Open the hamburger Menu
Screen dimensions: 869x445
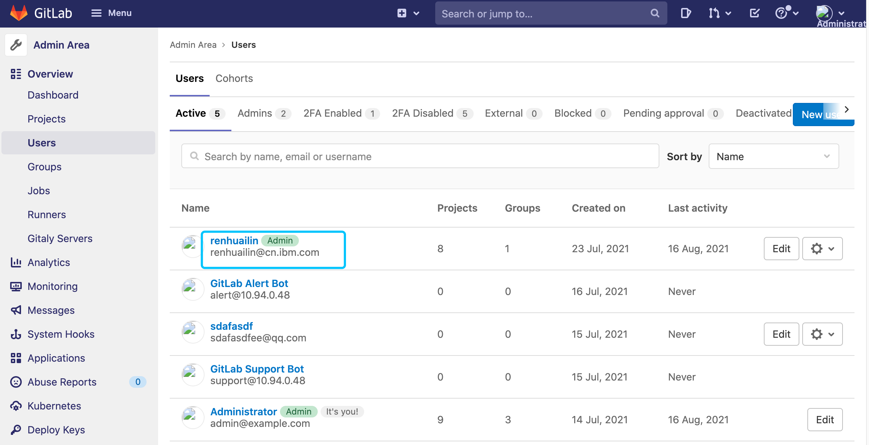coord(111,13)
